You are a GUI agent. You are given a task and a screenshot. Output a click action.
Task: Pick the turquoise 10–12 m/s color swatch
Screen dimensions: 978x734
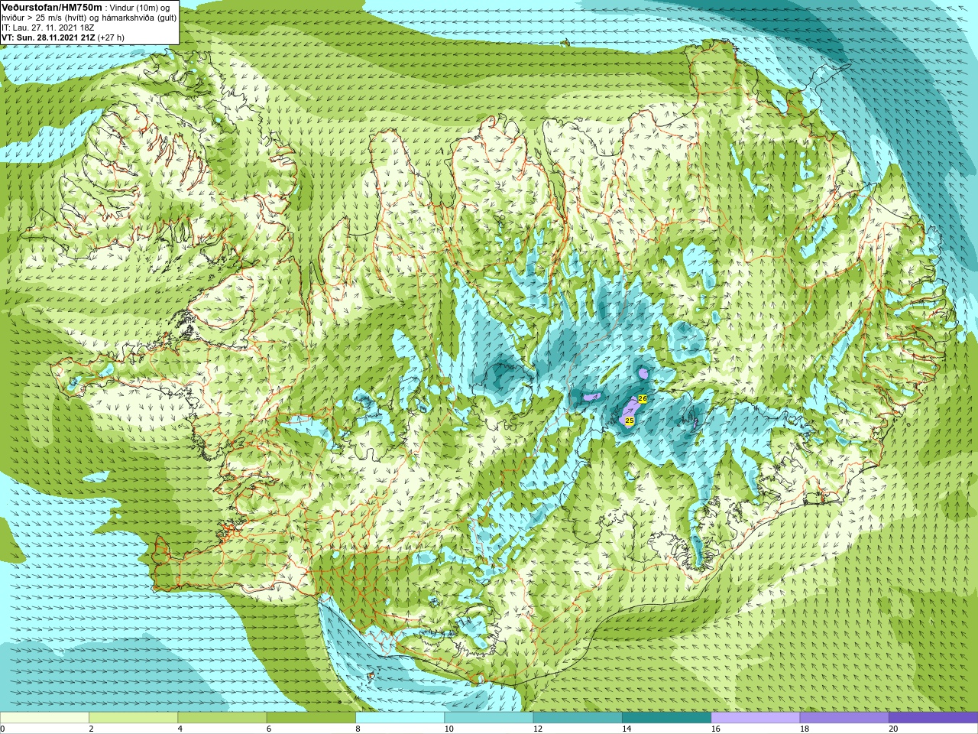coord(489,718)
